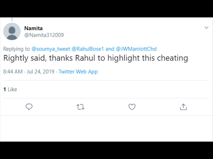The image size is (213, 159).
Task: Click the 'Replying to' label
Action: 16,49
